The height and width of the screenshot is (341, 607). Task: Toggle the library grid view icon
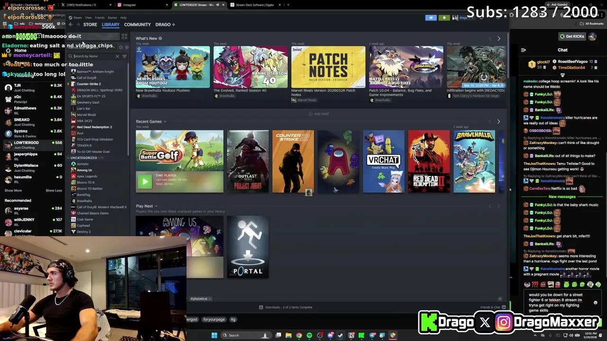point(124,36)
